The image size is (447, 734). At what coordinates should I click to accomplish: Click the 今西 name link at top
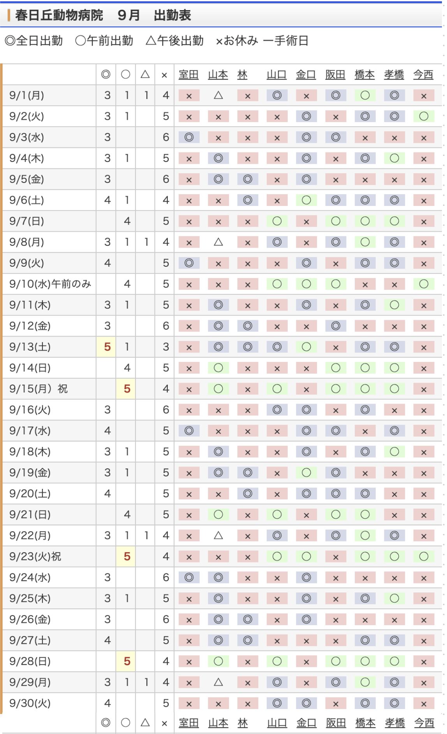[x=423, y=74]
